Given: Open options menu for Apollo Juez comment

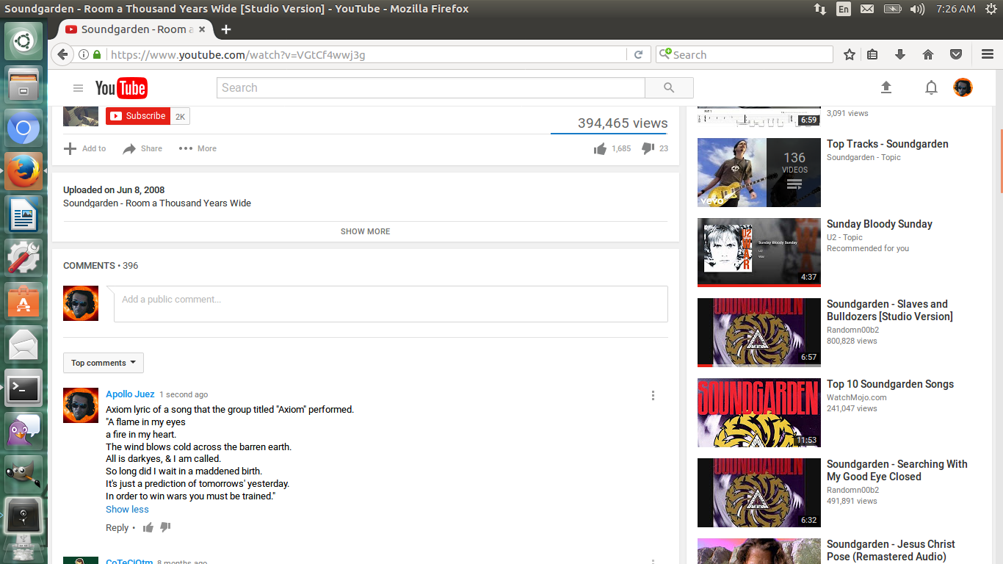Looking at the screenshot, I should click(653, 395).
